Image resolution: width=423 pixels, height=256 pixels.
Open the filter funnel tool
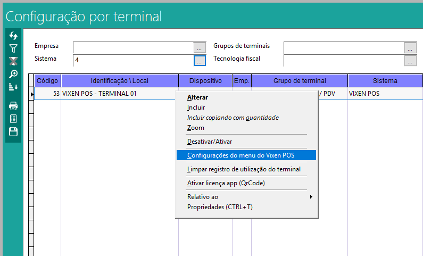tap(14, 48)
